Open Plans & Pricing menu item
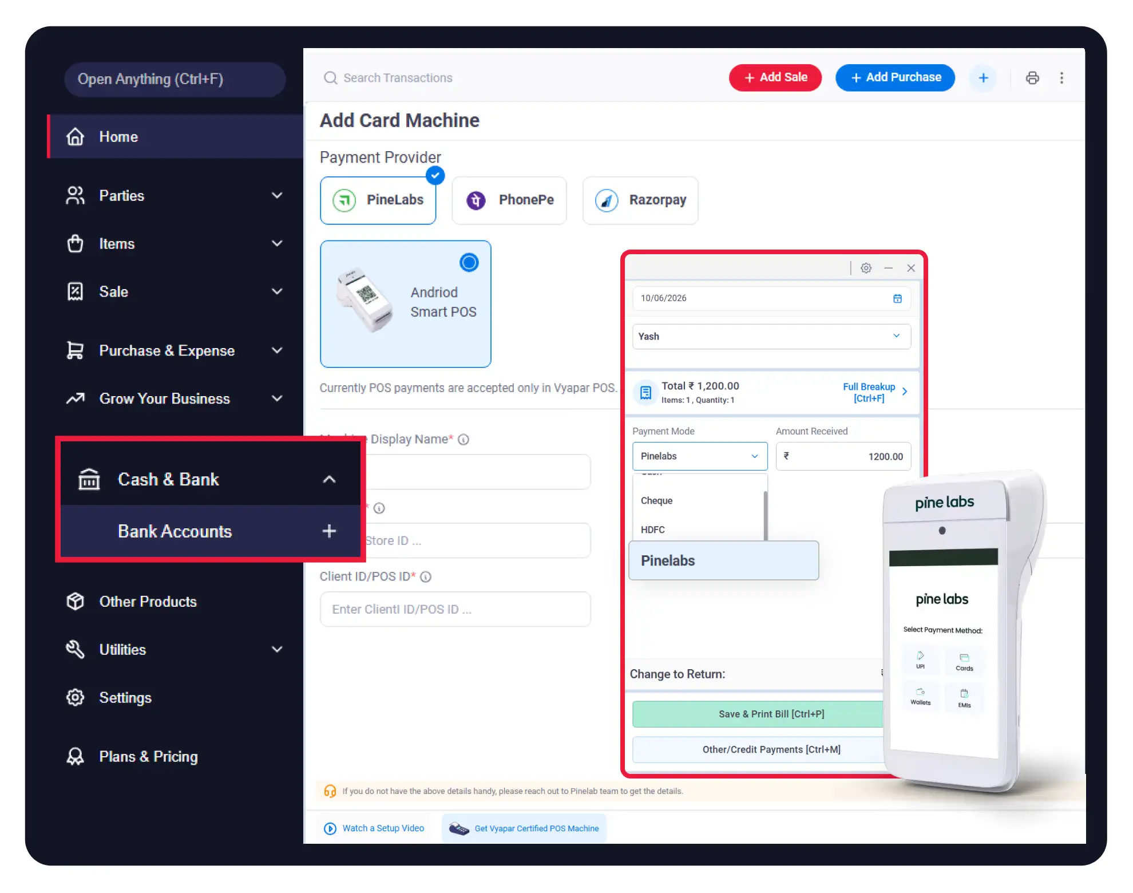Image resolution: width=1133 pixels, height=893 pixels. click(x=148, y=757)
